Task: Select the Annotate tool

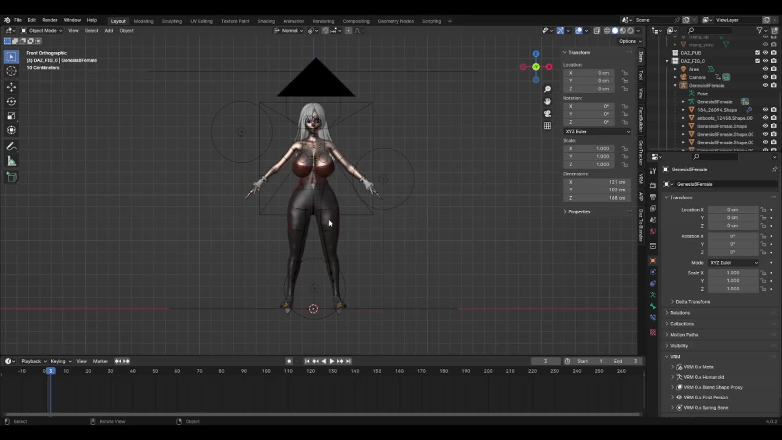Action: coord(11,146)
